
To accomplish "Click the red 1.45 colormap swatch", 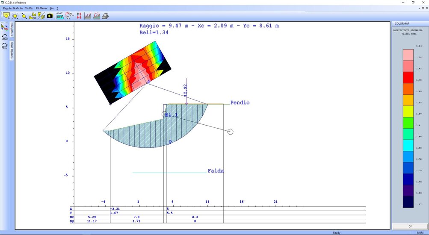I will [408, 77].
